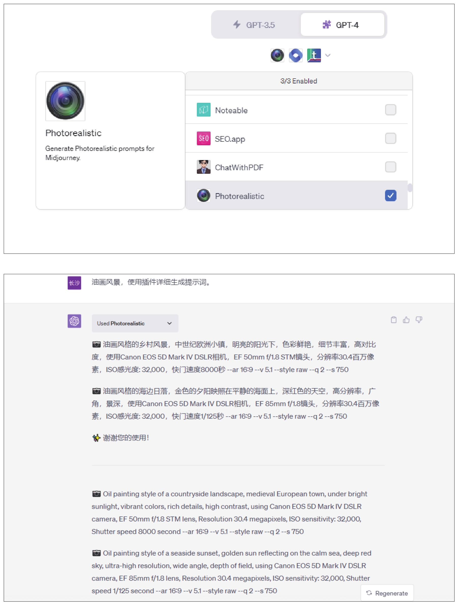Click the green 't' plugin icon below GPT-4
The width and height of the screenshot is (457, 604).
314,55
